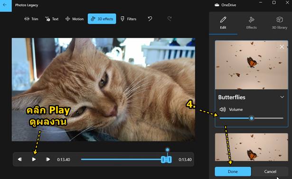Select the second Butterflies effect thumbnail

click(x=251, y=147)
